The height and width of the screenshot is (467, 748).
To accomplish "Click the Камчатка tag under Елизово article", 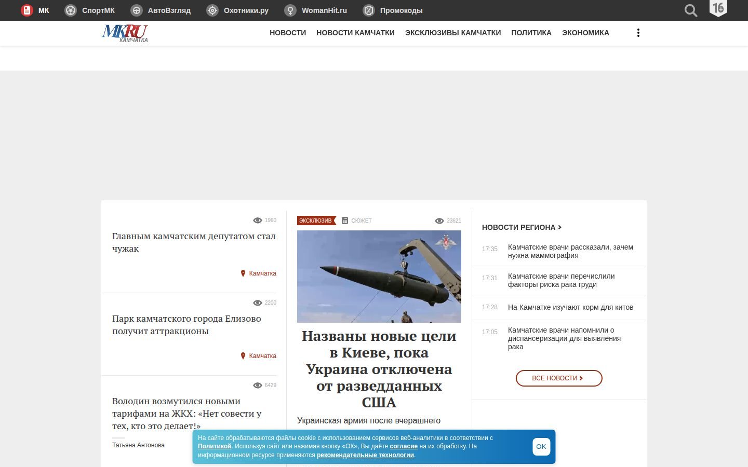I will [x=262, y=356].
